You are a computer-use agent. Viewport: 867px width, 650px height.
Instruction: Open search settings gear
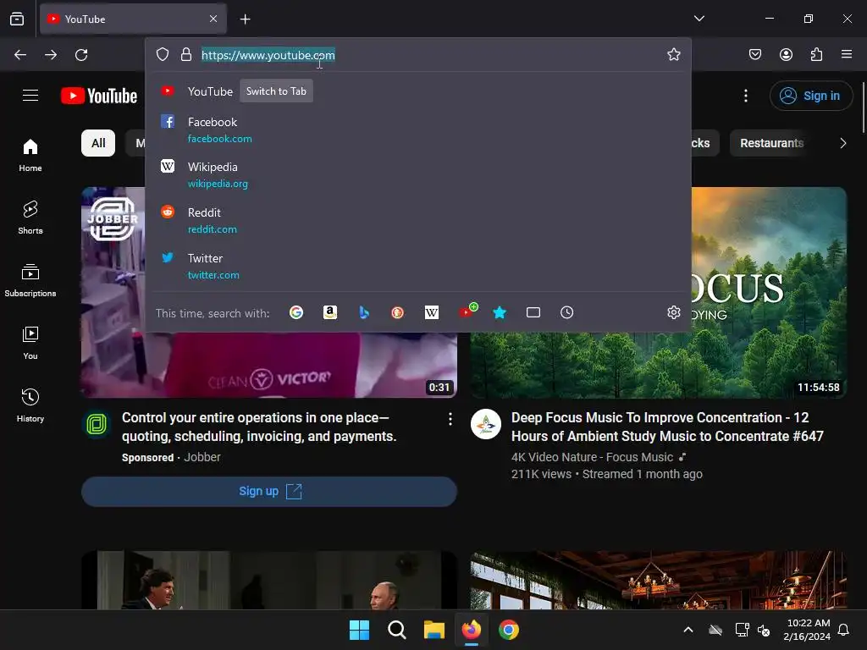coord(673,313)
